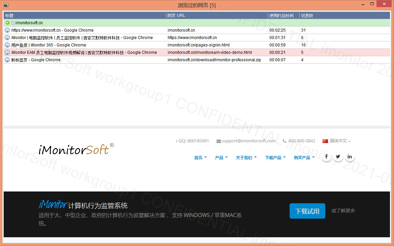Open the 首页 dropdown menu
This screenshot has width=394, height=246.
pos(200,157)
